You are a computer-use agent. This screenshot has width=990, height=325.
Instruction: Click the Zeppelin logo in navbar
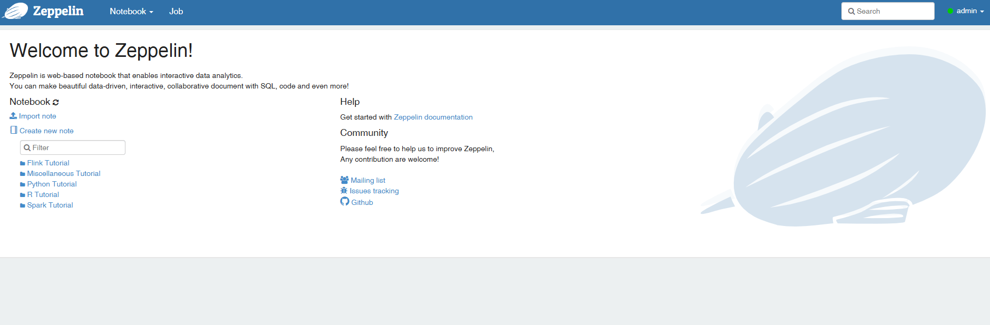pos(16,11)
